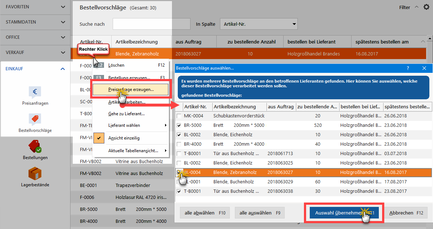Screen dimensions: 433x229
Task: Click alle abwählen F10 button
Action: (x=205, y=213)
